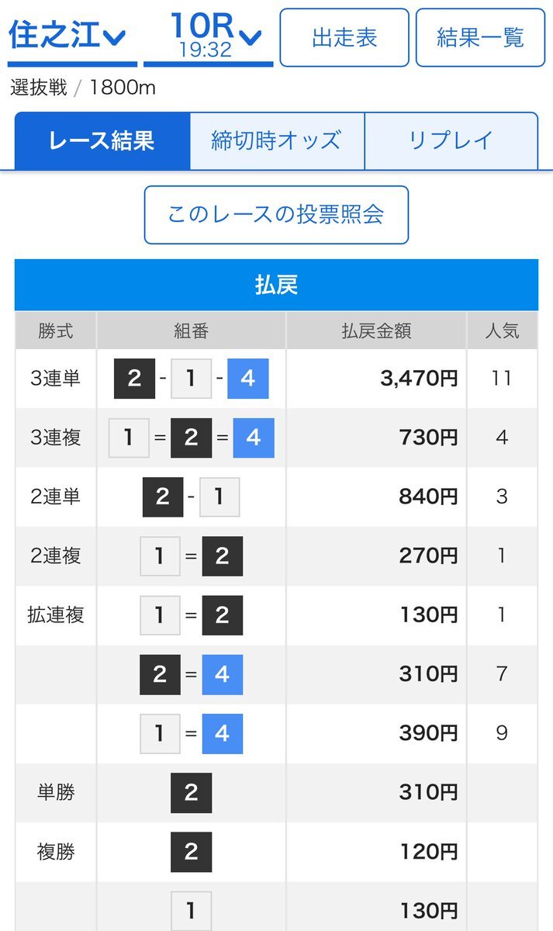
Task: Click black number 2 badge in 2連単 row
Action: [163, 497]
